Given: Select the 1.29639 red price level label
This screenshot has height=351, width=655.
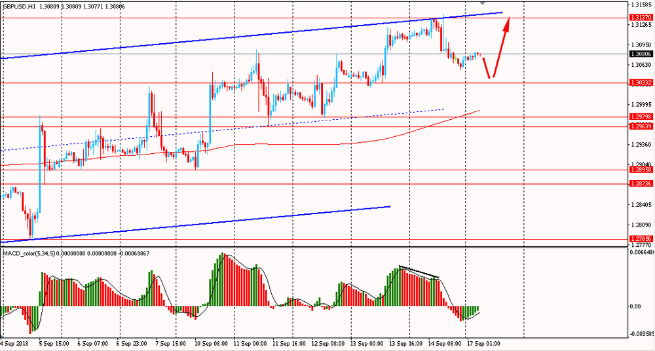Looking at the screenshot, I should point(640,126).
